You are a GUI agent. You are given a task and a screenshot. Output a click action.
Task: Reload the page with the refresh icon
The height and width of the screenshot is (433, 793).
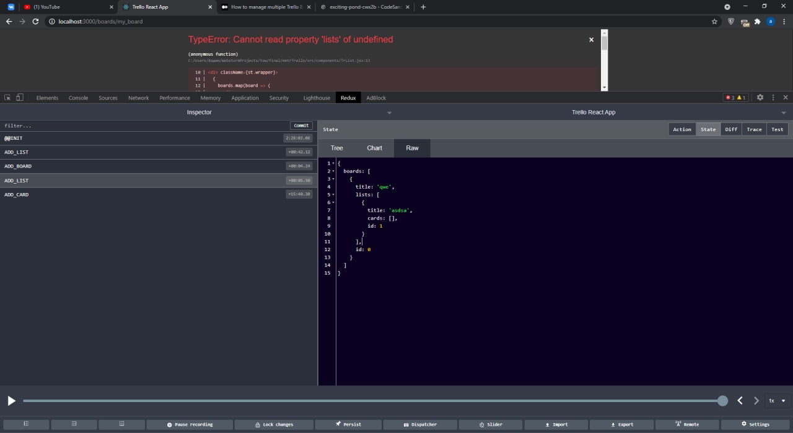pyautogui.click(x=35, y=21)
